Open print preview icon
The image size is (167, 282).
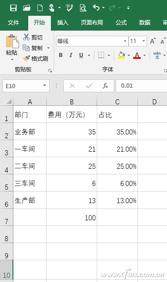click(x=83, y=8)
